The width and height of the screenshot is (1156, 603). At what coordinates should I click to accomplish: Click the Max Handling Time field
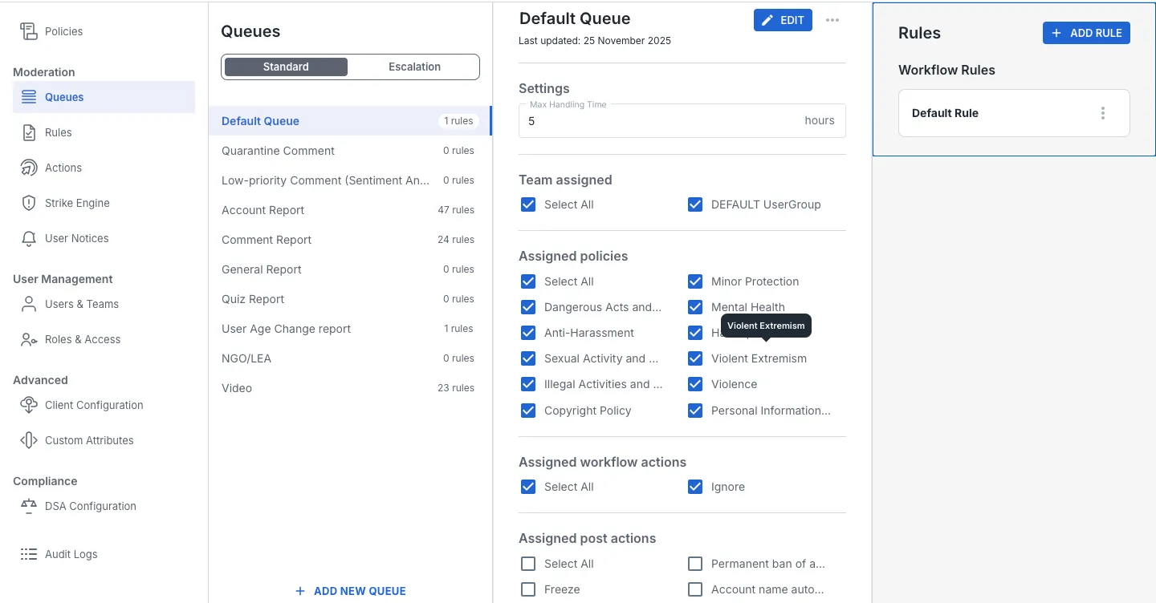pos(682,120)
